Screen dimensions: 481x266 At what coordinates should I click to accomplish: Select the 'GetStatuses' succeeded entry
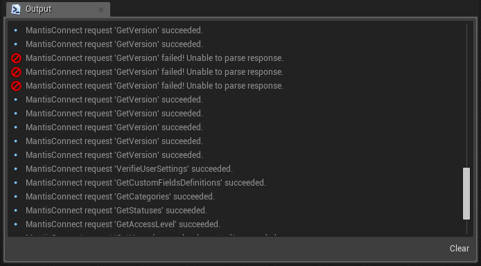pyautogui.click(x=116, y=210)
